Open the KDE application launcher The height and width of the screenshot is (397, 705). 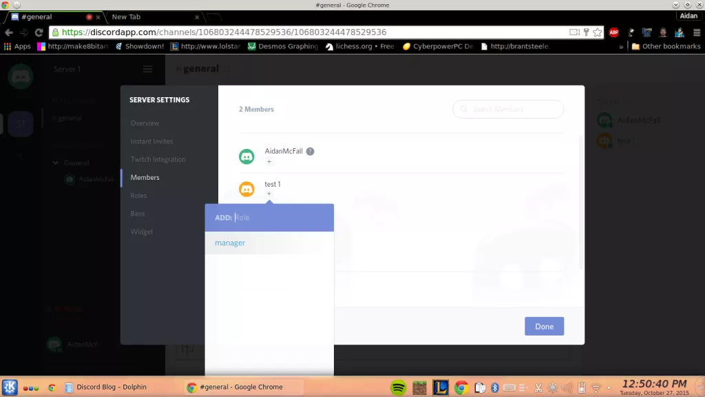click(10, 387)
